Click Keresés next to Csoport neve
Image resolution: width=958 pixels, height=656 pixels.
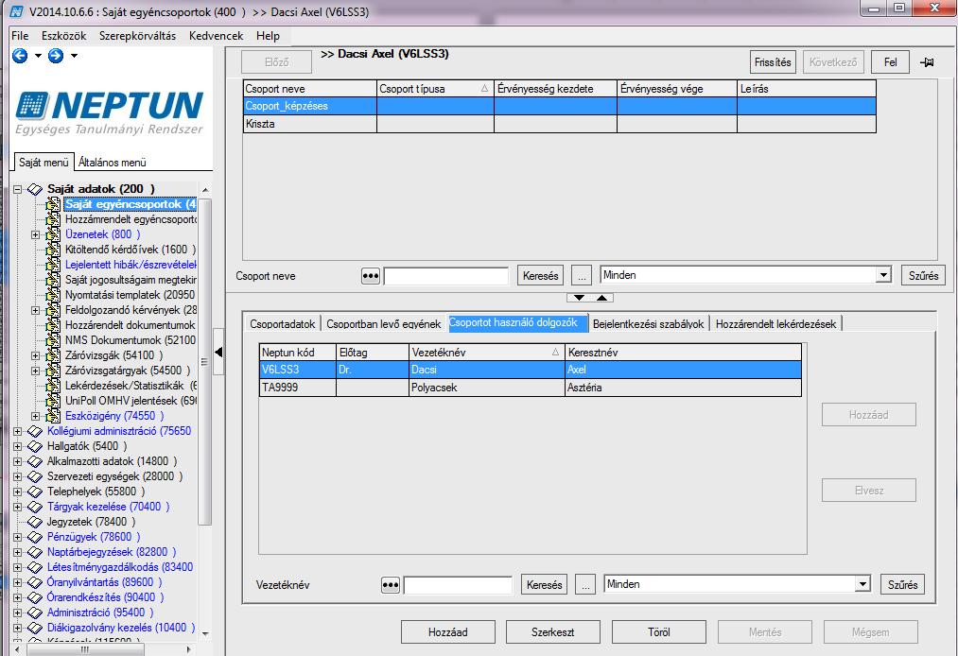[x=540, y=276]
